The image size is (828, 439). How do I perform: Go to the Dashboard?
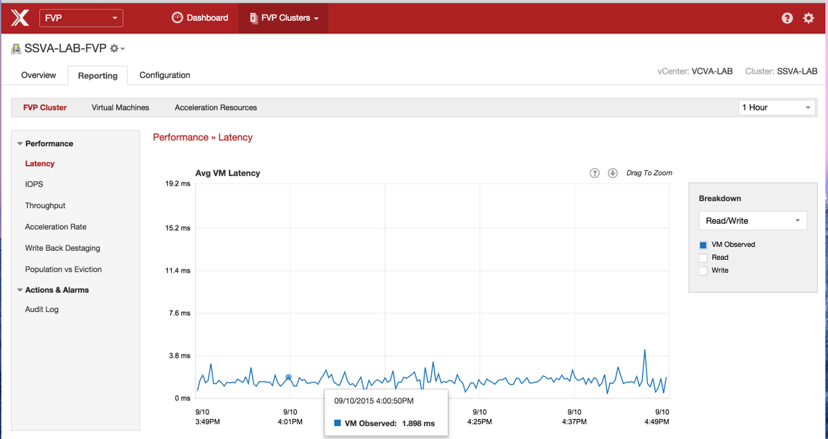(200, 18)
